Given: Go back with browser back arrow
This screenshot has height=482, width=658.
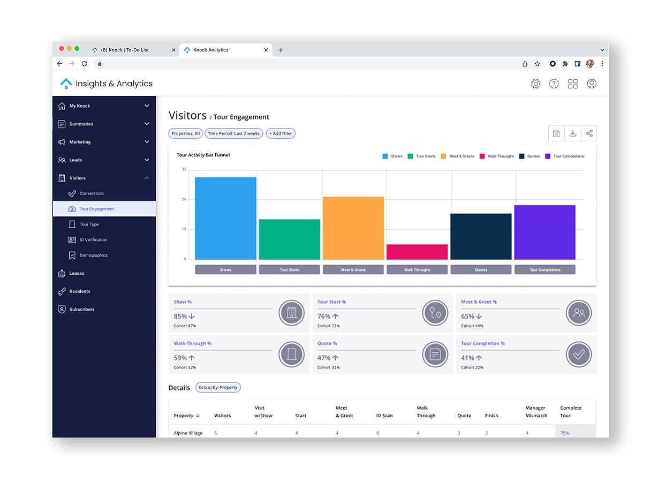Looking at the screenshot, I should coord(59,64).
